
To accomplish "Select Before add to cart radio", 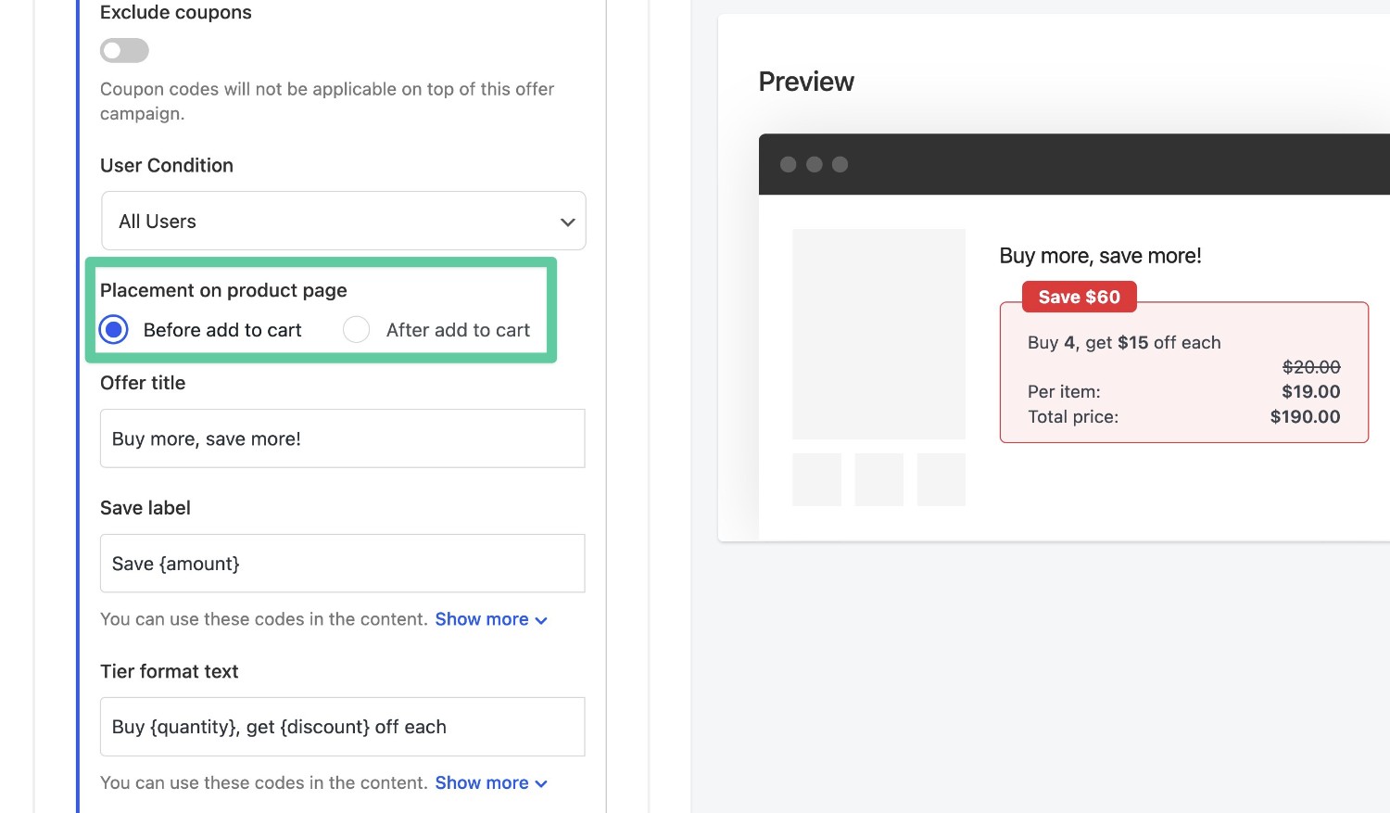I will (114, 329).
